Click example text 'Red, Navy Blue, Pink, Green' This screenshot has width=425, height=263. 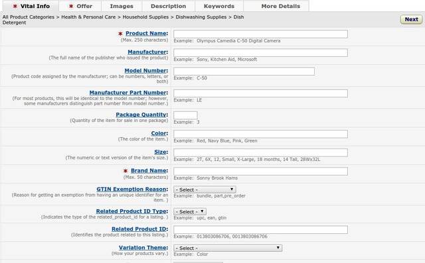(x=227, y=141)
